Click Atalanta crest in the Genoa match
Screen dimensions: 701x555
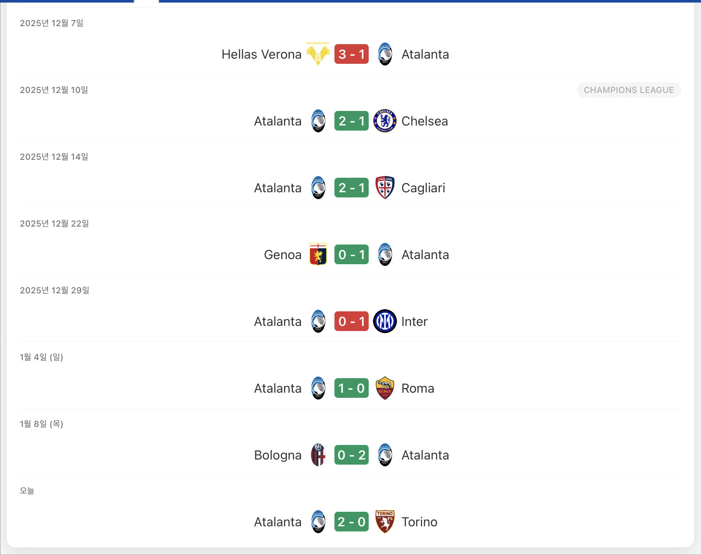coord(385,254)
